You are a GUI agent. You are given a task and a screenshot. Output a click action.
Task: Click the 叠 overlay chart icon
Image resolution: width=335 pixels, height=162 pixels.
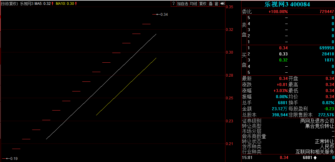tap(211, 3)
